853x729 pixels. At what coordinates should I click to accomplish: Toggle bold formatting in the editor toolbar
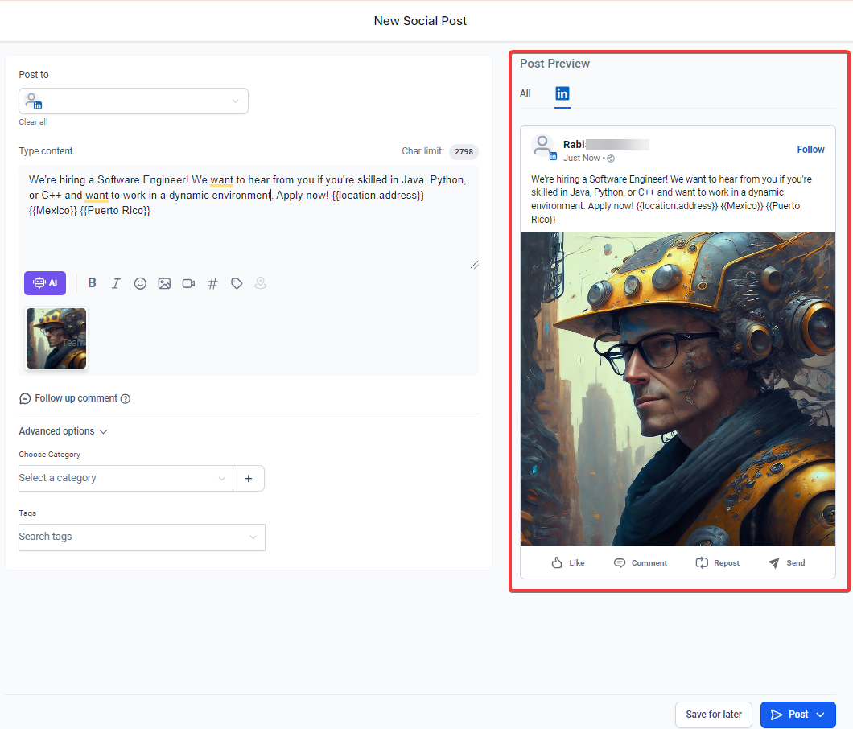click(92, 283)
